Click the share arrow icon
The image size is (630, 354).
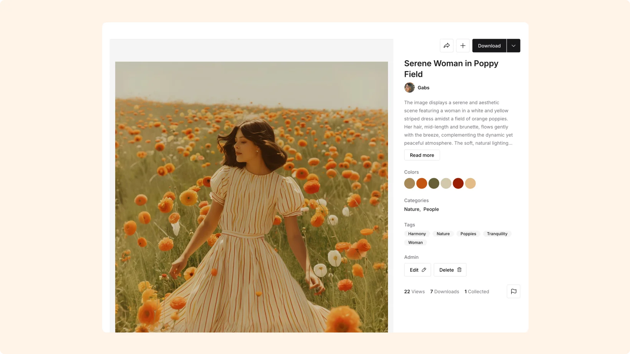coord(446,46)
